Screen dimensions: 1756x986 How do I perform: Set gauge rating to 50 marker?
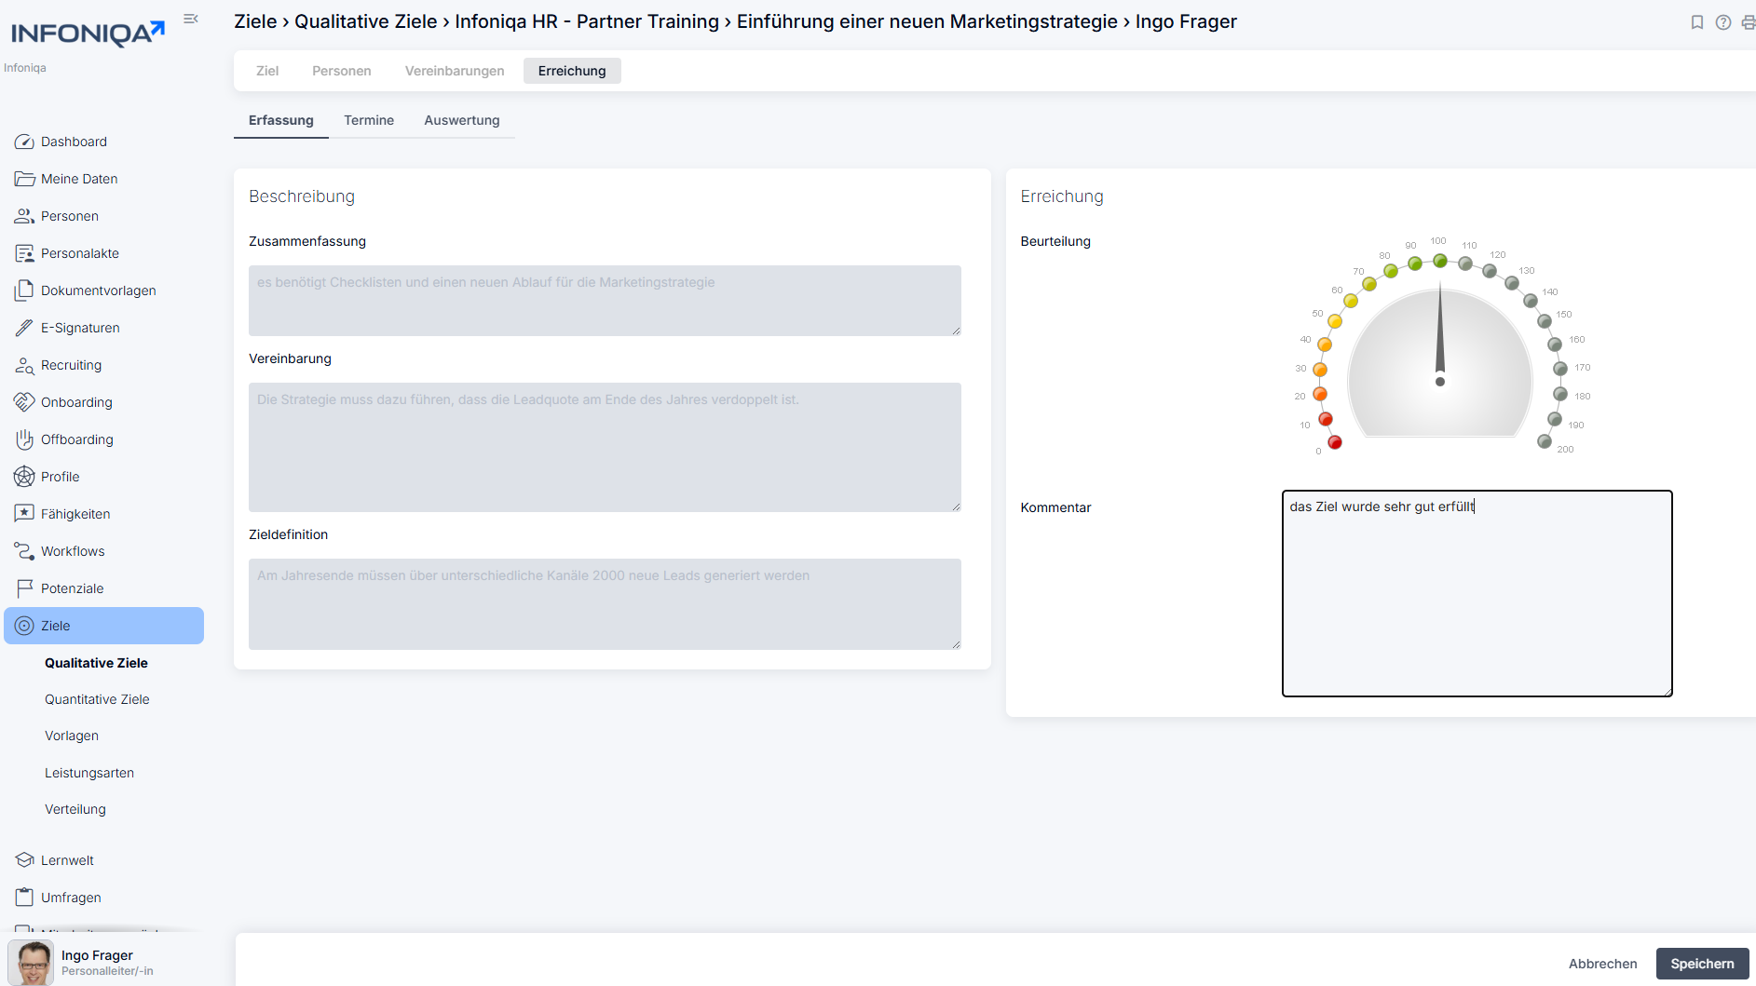point(1335,321)
